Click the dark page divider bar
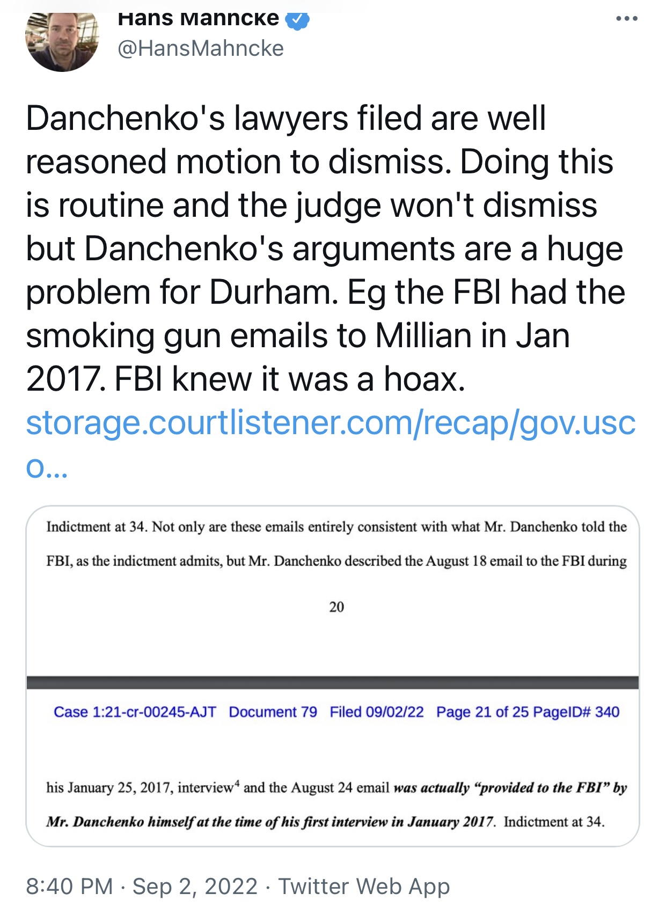The image size is (666, 908). 332,683
